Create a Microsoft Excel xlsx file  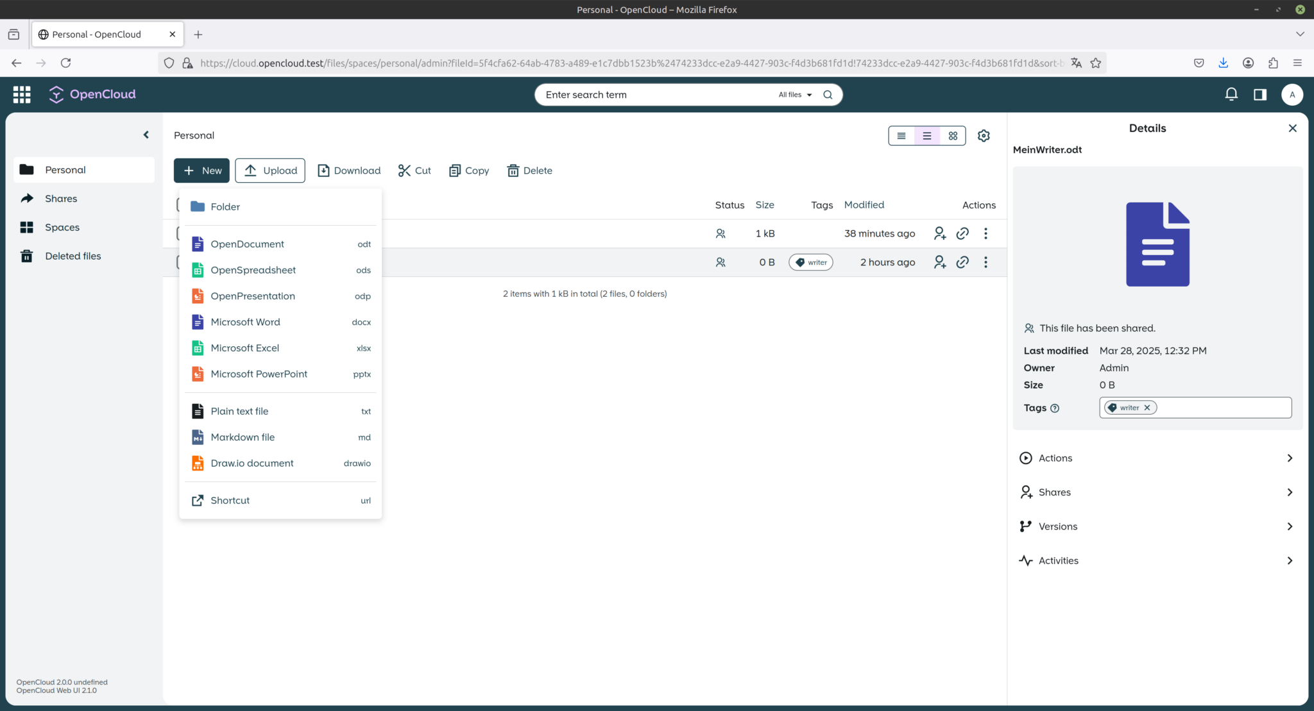click(280, 348)
